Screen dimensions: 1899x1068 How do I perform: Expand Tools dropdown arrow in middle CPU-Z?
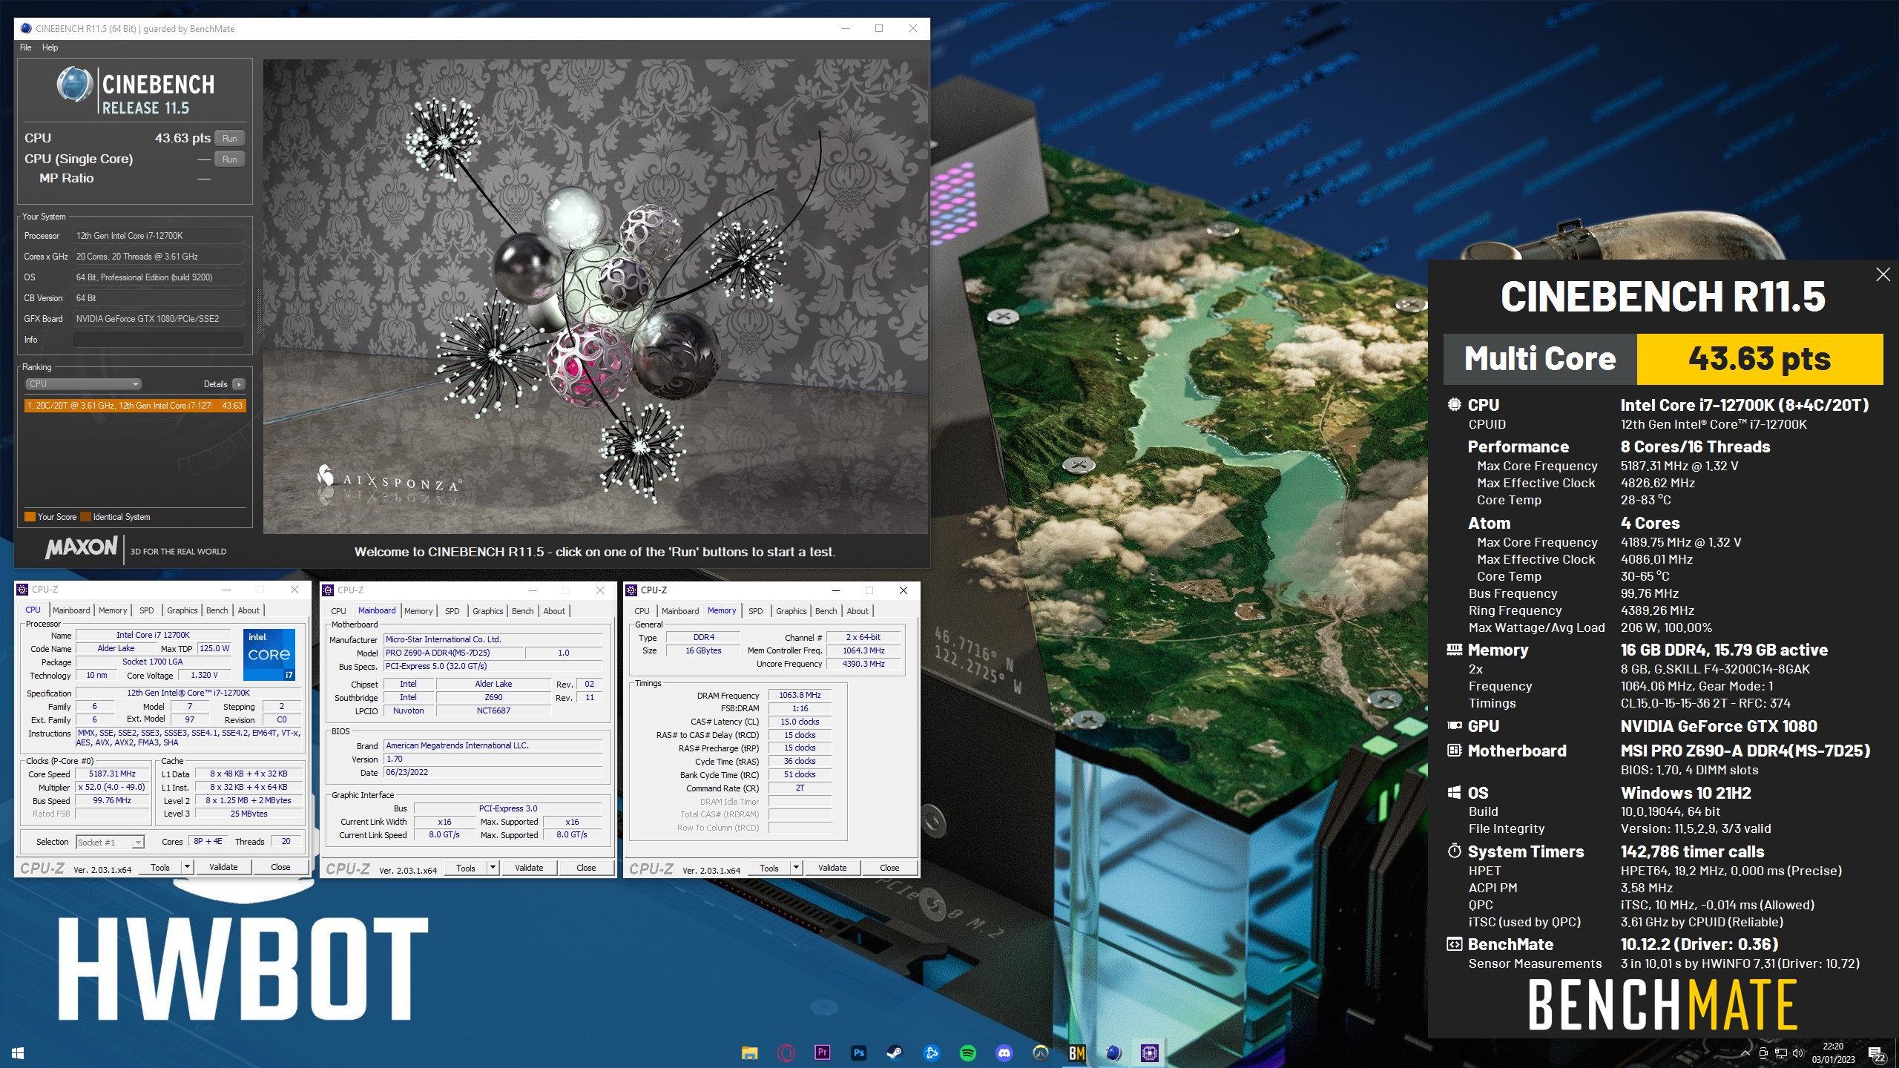493,868
